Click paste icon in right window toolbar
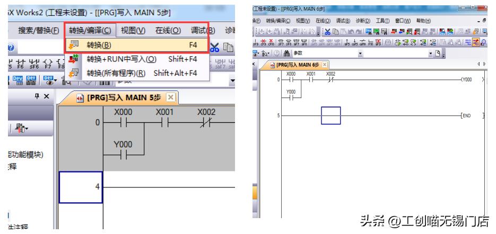 point(343,32)
